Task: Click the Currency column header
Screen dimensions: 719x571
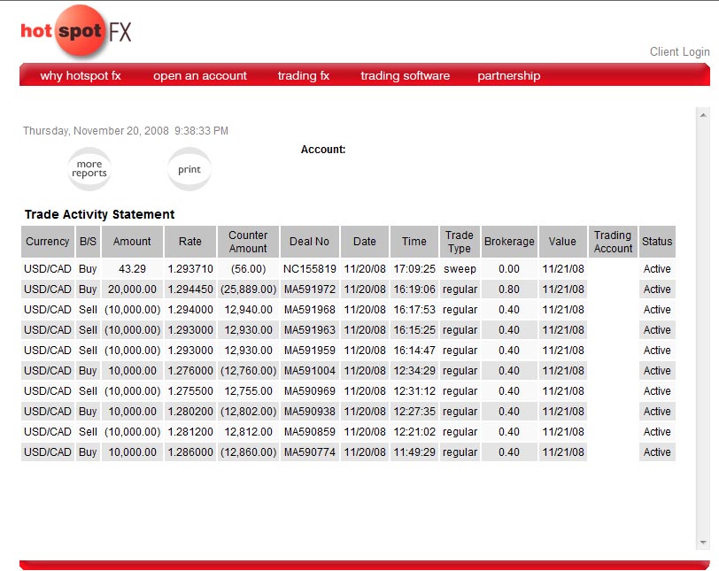Action: [x=48, y=242]
